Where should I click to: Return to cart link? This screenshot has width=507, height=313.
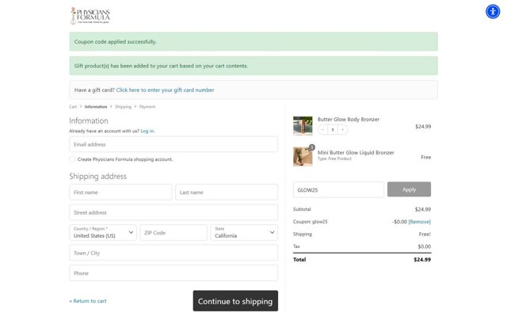click(x=88, y=301)
